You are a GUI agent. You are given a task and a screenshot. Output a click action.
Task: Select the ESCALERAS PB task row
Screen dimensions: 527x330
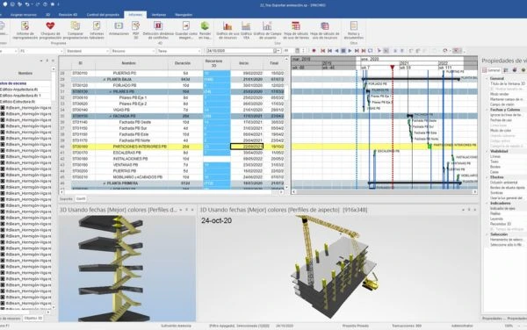tap(172, 153)
